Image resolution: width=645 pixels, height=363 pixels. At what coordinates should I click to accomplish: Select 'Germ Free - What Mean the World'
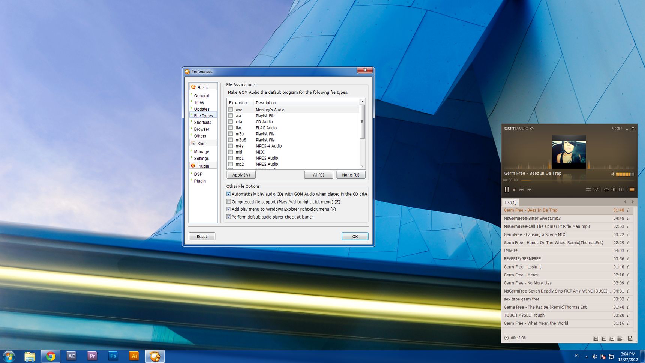pyautogui.click(x=567, y=323)
